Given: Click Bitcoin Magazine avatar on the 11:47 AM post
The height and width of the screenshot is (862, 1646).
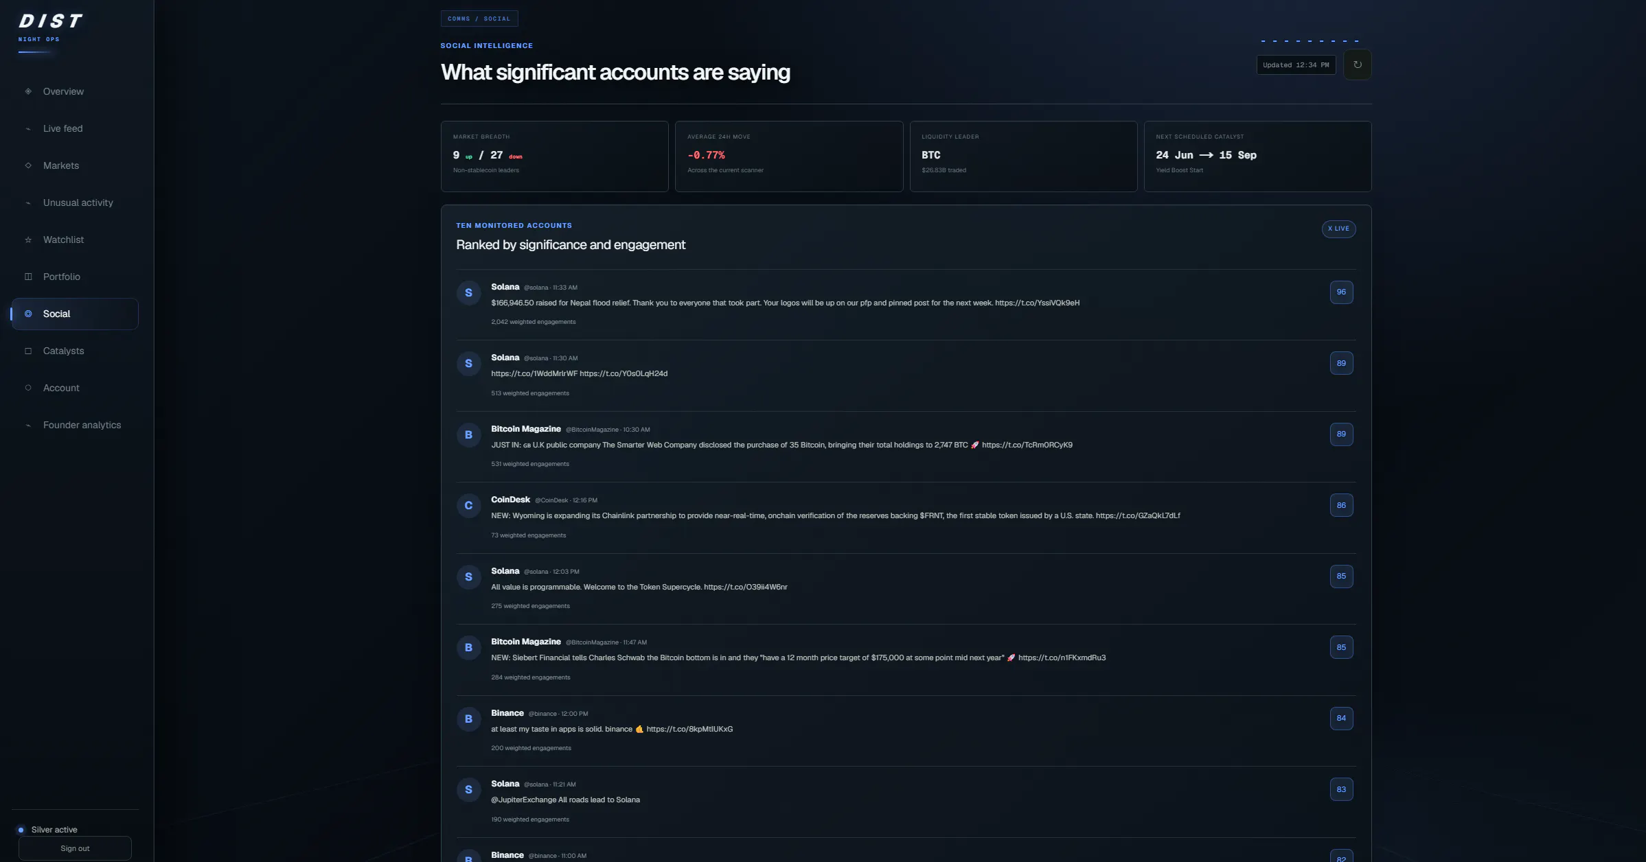Looking at the screenshot, I should click(x=468, y=647).
